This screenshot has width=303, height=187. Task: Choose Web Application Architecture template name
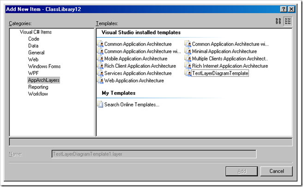pyautogui.click(x=134, y=81)
